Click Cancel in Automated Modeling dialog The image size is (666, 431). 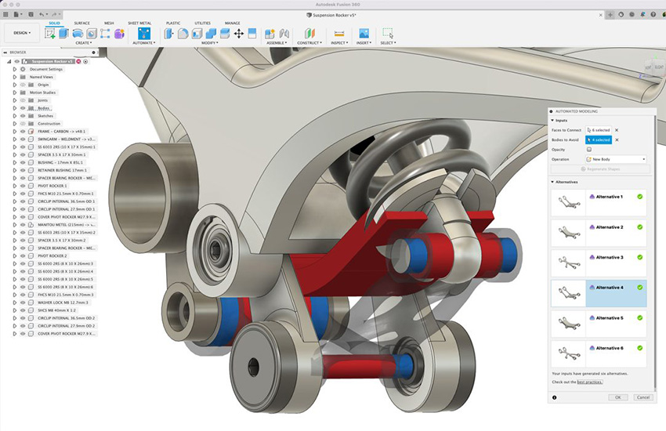click(643, 397)
